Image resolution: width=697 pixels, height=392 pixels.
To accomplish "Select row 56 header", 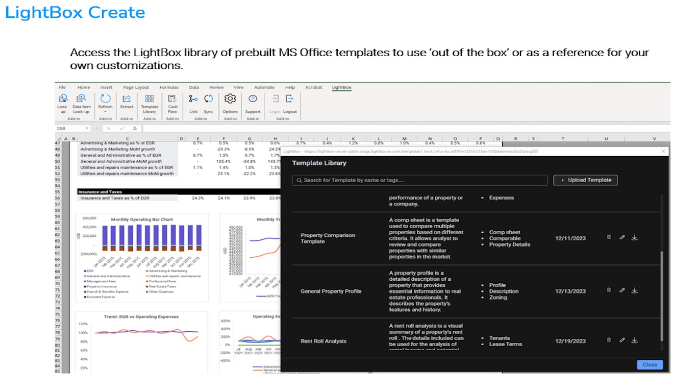I will coord(58,198).
